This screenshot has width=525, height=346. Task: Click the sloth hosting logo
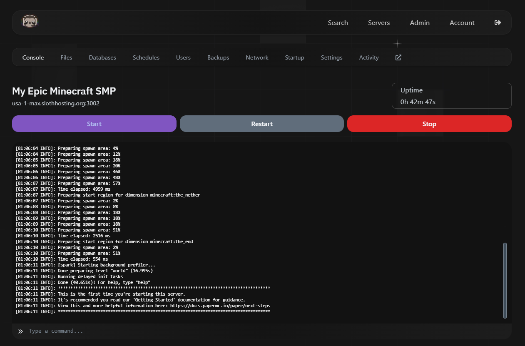coord(29,21)
